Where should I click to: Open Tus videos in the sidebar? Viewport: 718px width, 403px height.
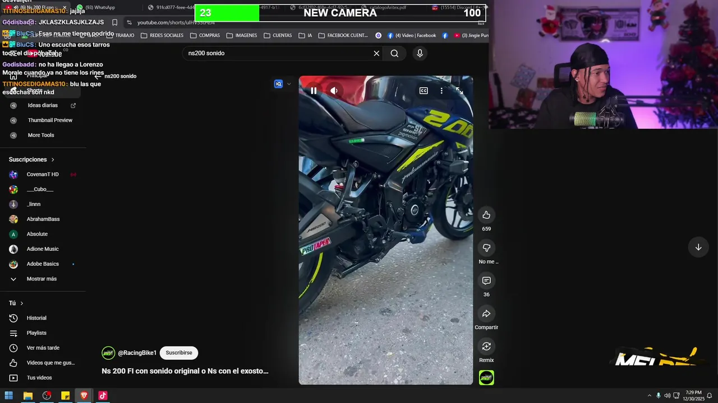coord(43,378)
